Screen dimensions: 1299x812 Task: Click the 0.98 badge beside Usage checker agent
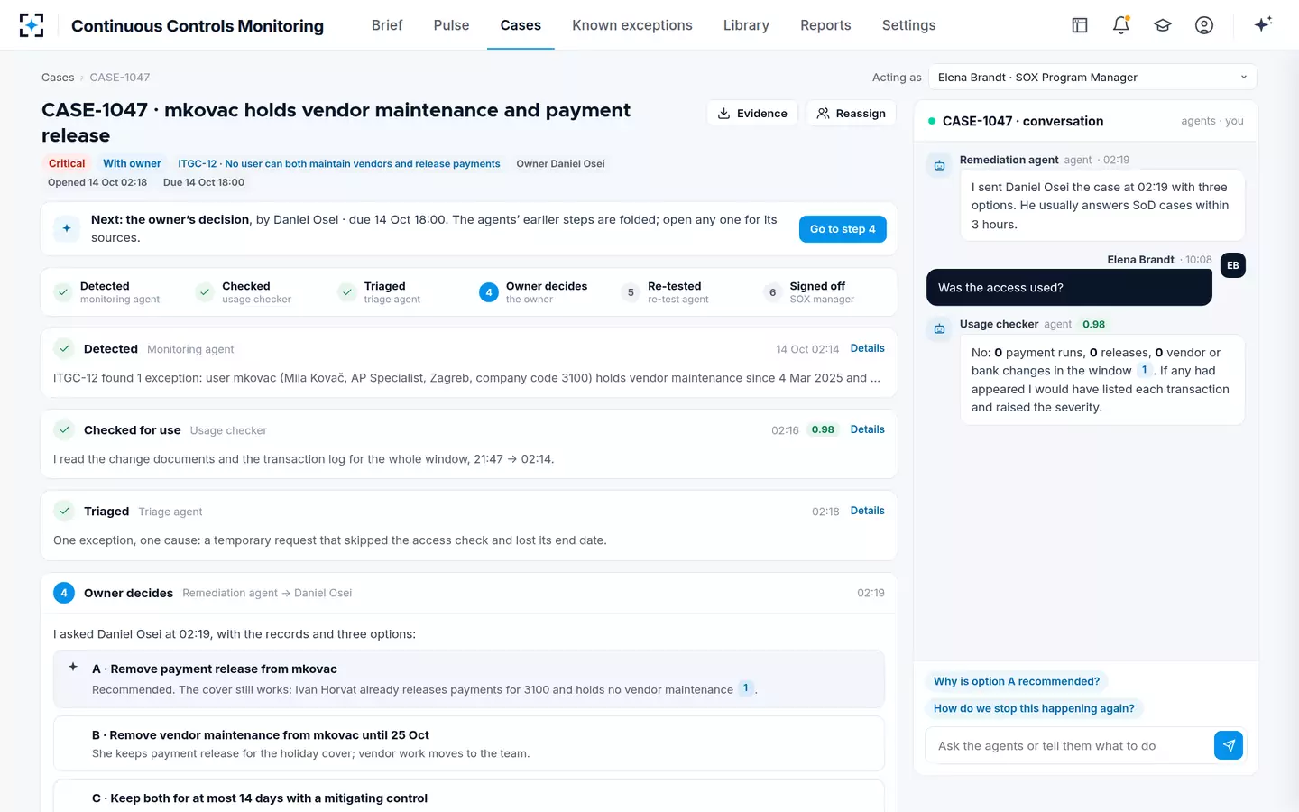(1093, 325)
